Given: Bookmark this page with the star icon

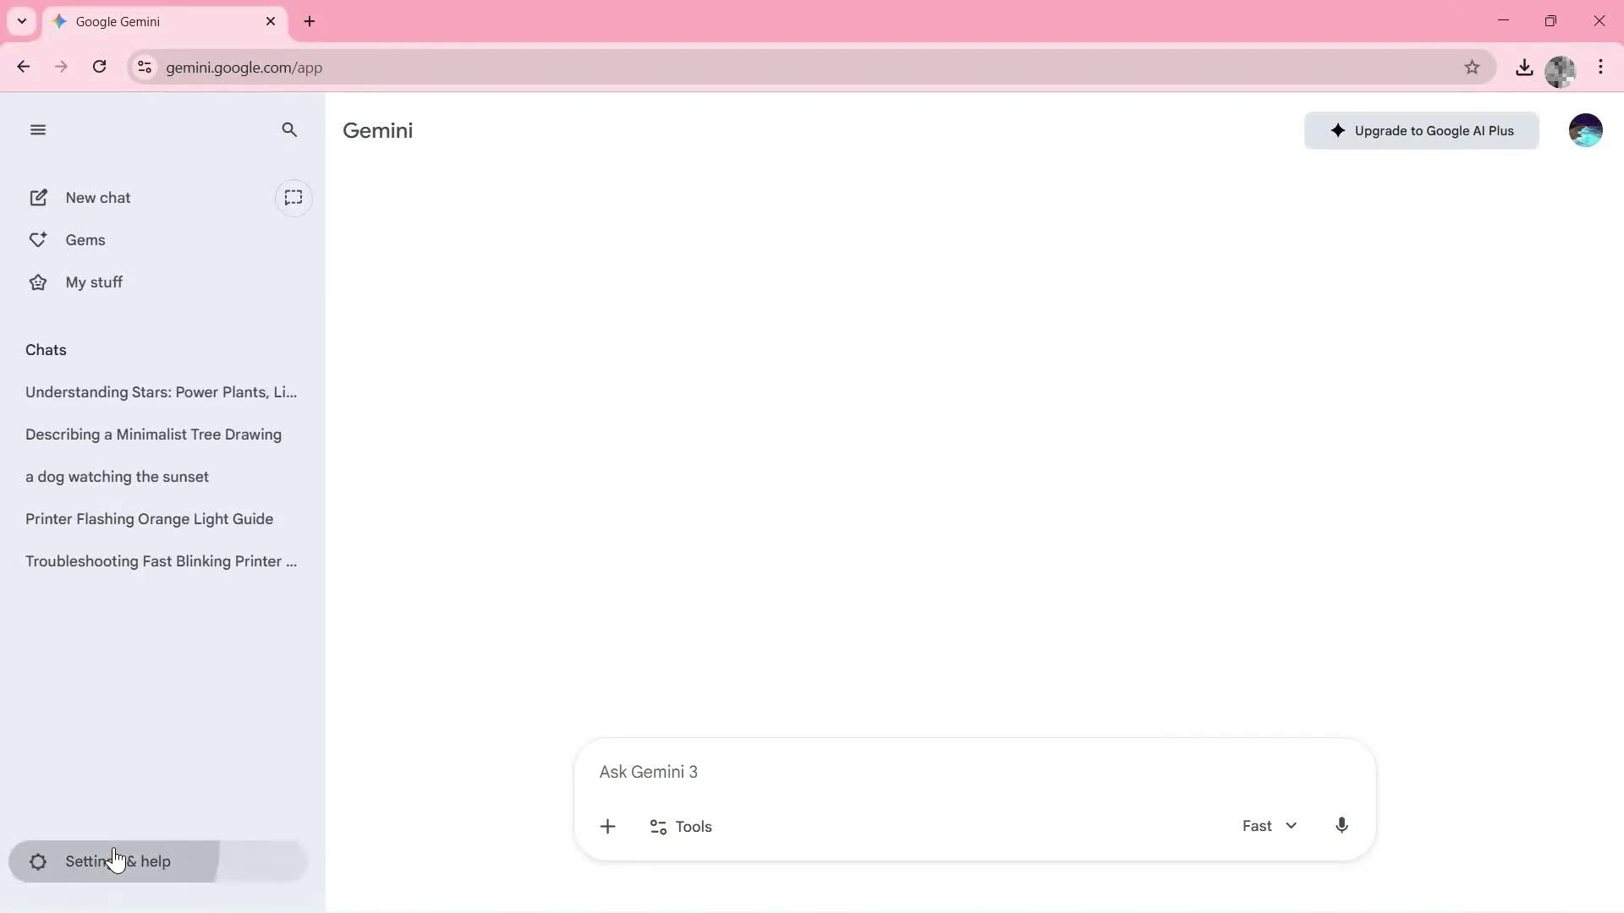Looking at the screenshot, I should click(1472, 67).
